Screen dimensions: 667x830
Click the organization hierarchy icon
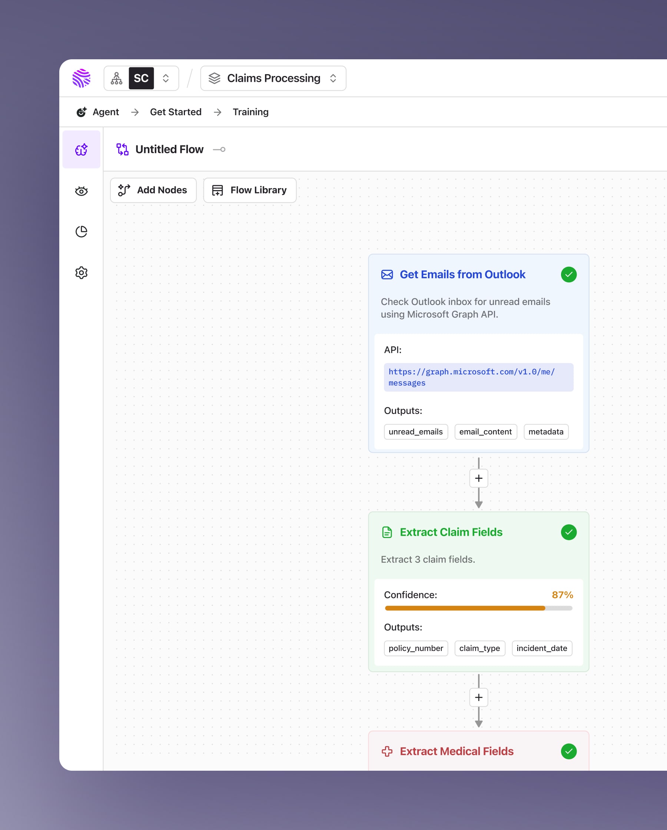click(116, 78)
